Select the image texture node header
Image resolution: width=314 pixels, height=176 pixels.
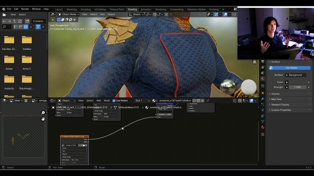click(75, 137)
